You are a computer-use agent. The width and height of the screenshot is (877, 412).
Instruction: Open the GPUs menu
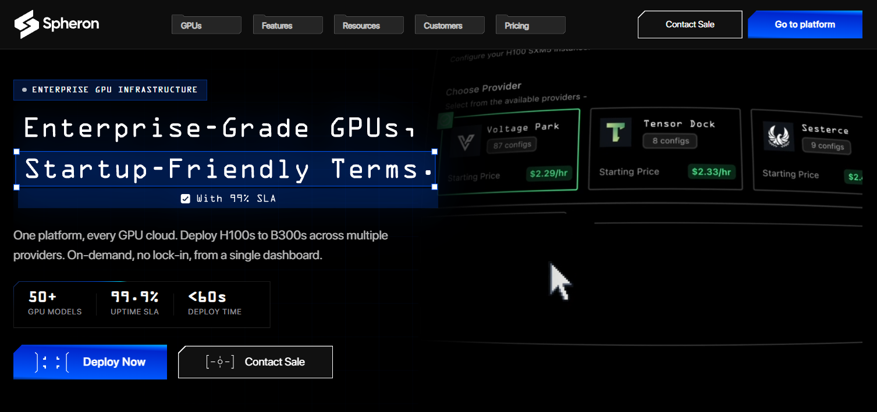click(x=207, y=25)
